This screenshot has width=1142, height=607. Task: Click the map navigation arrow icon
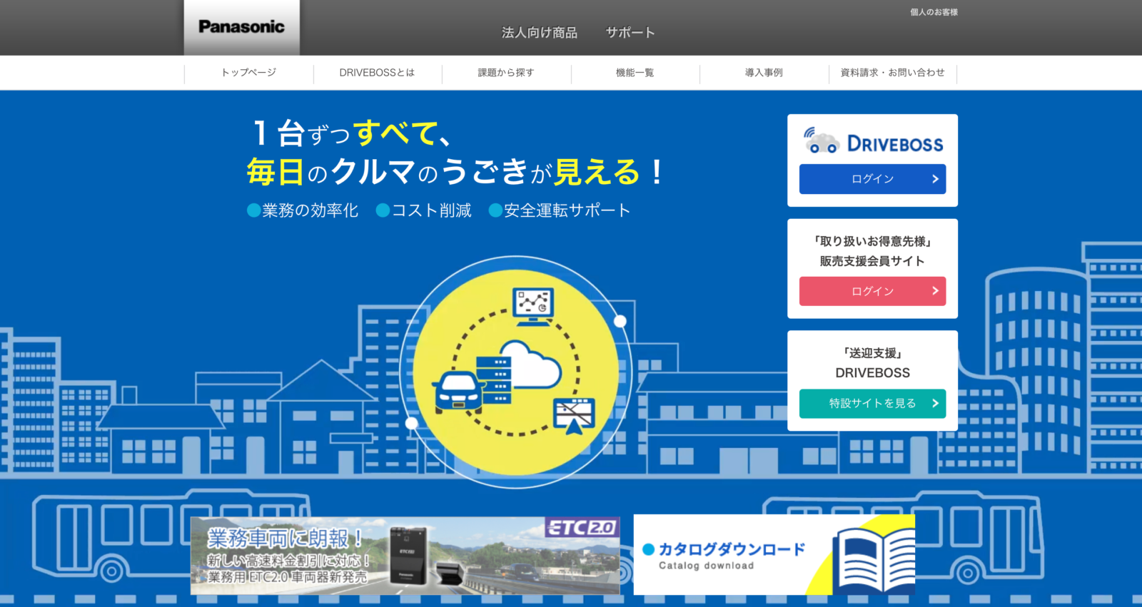point(574,416)
